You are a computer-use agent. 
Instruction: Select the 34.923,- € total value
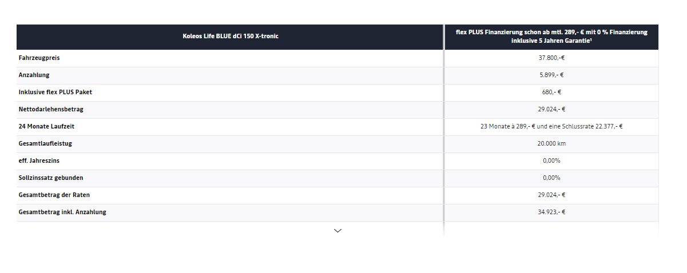click(551, 212)
